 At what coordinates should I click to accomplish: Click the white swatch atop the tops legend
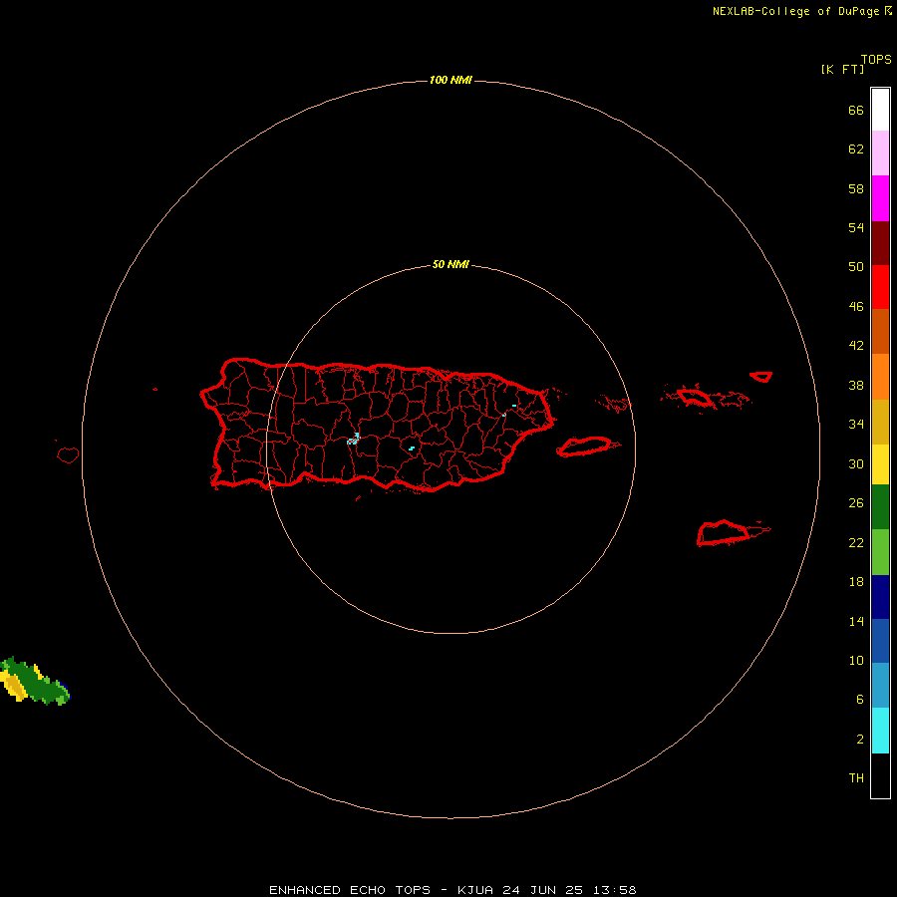click(880, 110)
